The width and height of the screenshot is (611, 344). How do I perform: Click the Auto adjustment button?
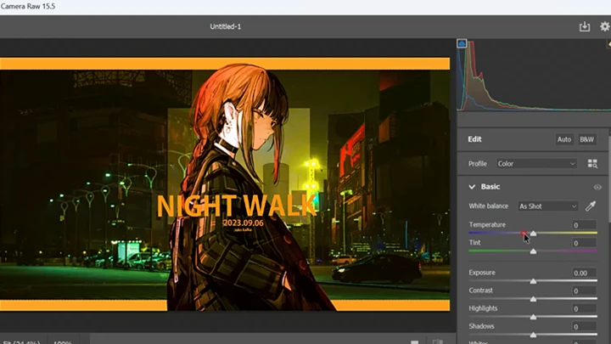coord(563,139)
